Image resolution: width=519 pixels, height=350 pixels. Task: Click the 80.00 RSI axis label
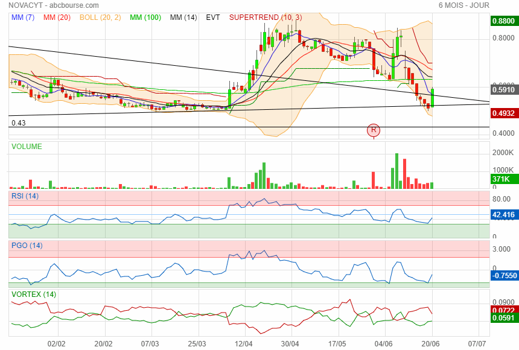[x=501, y=199]
